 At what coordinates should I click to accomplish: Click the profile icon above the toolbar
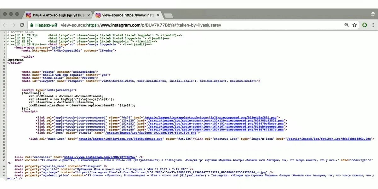(373, 14)
